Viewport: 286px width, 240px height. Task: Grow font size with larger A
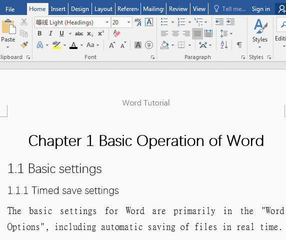pyautogui.click(x=112, y=45)
